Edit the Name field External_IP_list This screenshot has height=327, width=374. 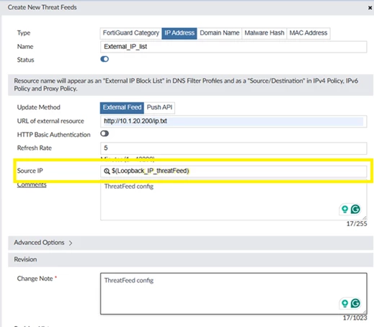pos(233,47)
